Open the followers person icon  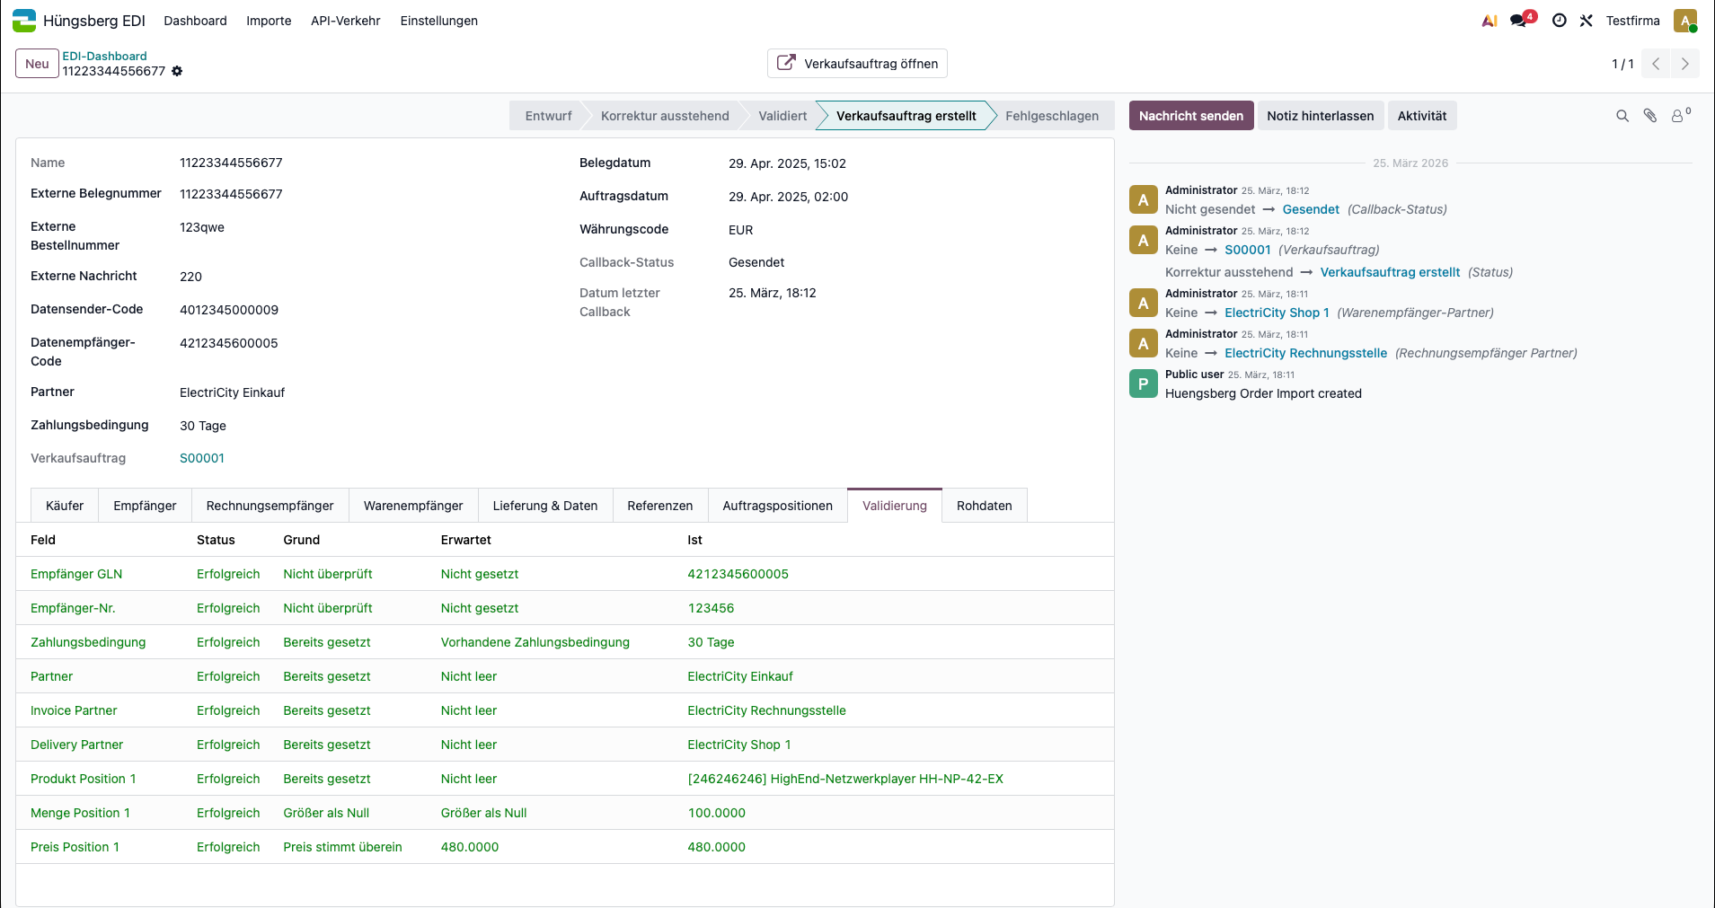click(1677, 116)
